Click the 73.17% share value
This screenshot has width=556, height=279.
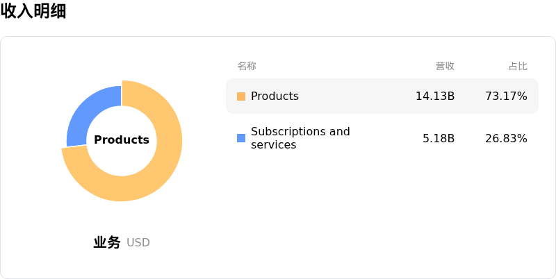[506, 96]
